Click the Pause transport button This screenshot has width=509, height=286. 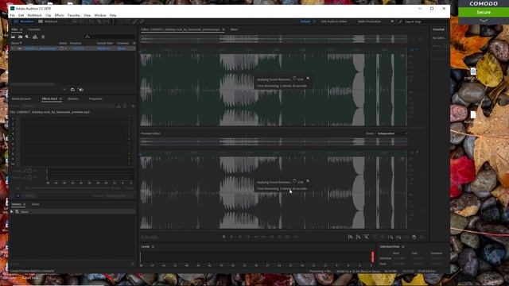pyautogui.click(x=240, y=237)
